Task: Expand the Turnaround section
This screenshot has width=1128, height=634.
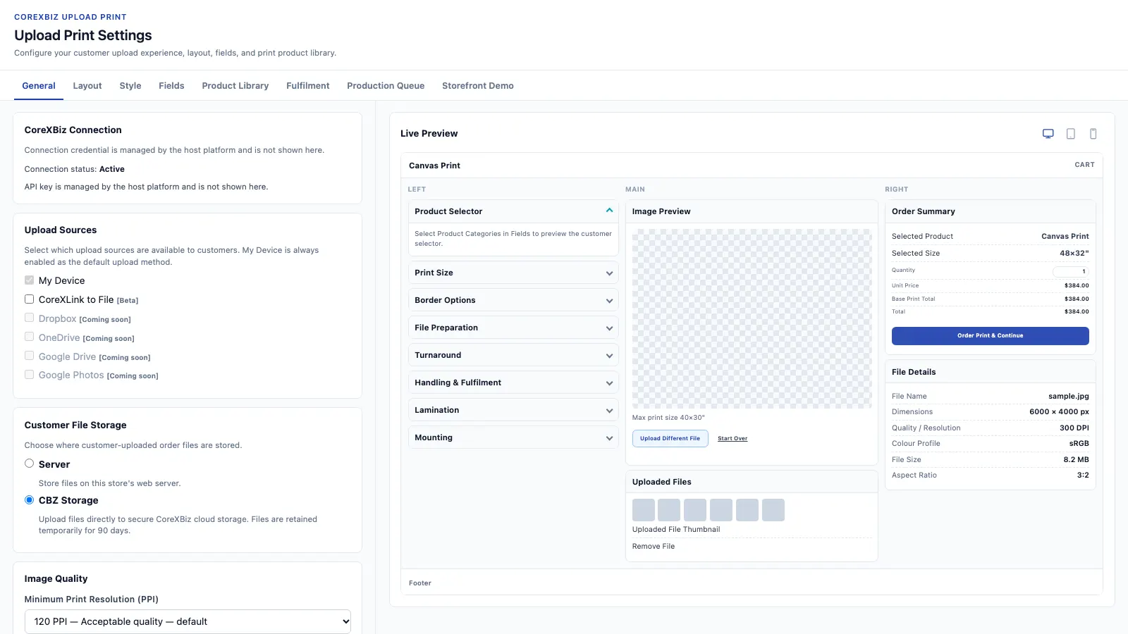Action: pyautogui.click(x=513, y=355)
